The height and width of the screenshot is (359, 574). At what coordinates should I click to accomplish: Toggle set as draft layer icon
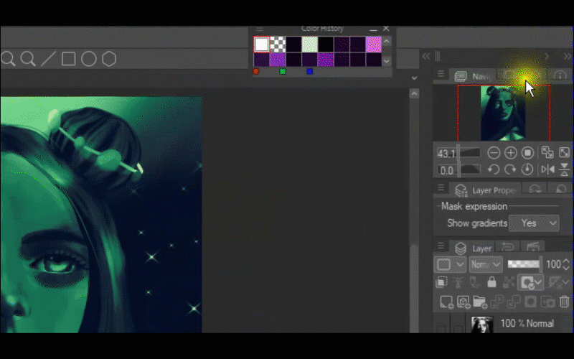coord(475,282)
